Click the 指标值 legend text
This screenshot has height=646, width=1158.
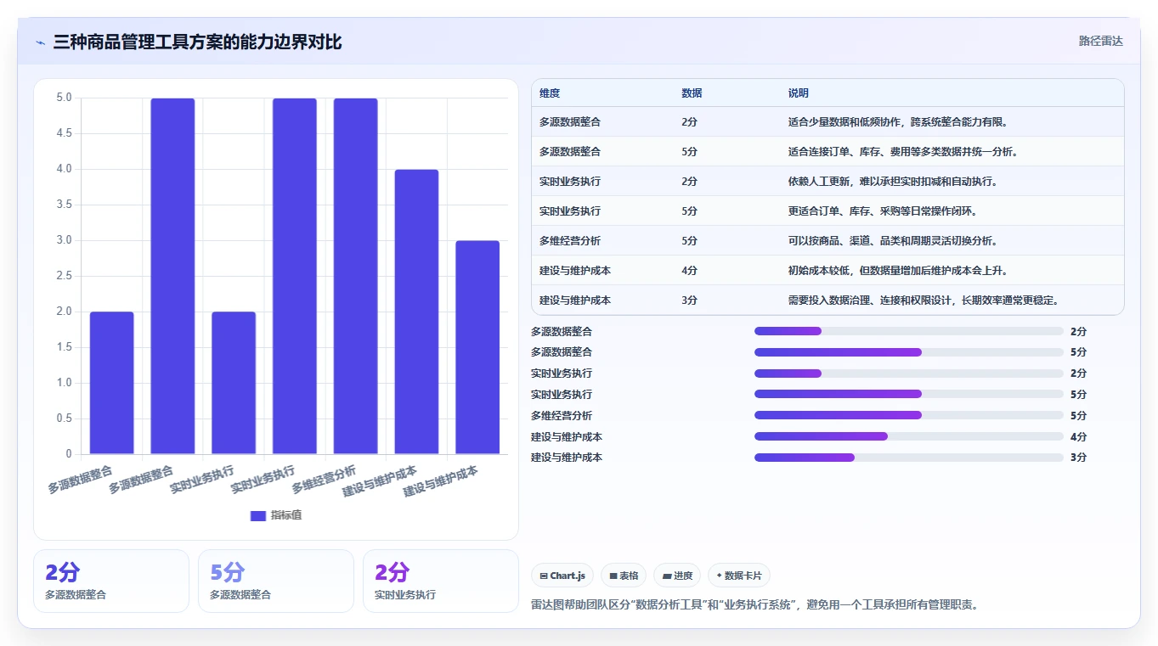[286, 515]
